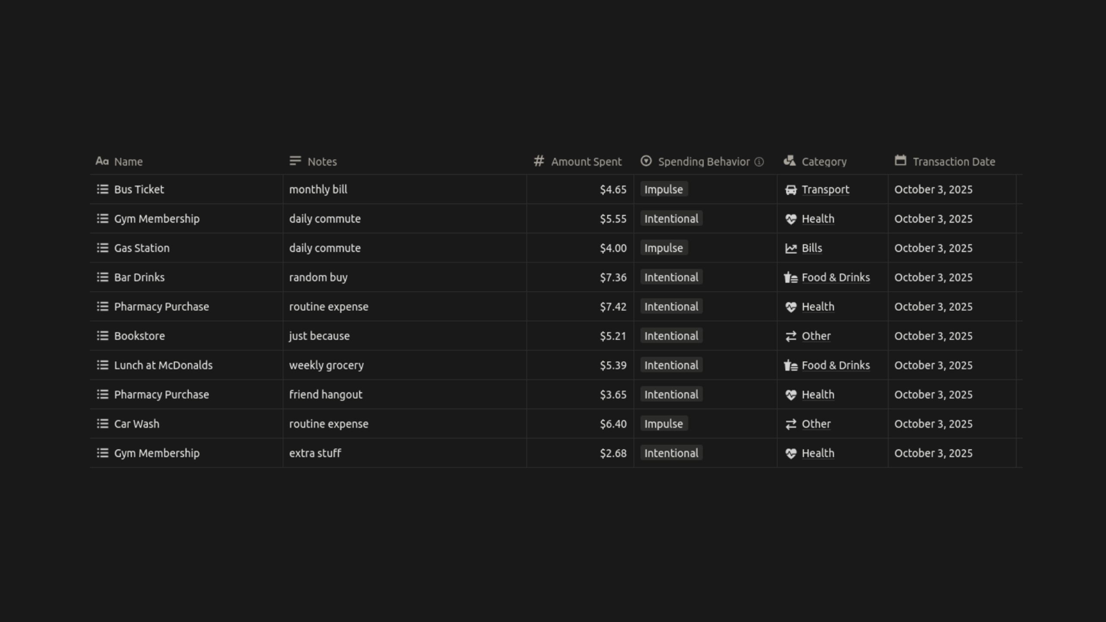Open the Intentional tag for Bookstore

tap(671, 336)
